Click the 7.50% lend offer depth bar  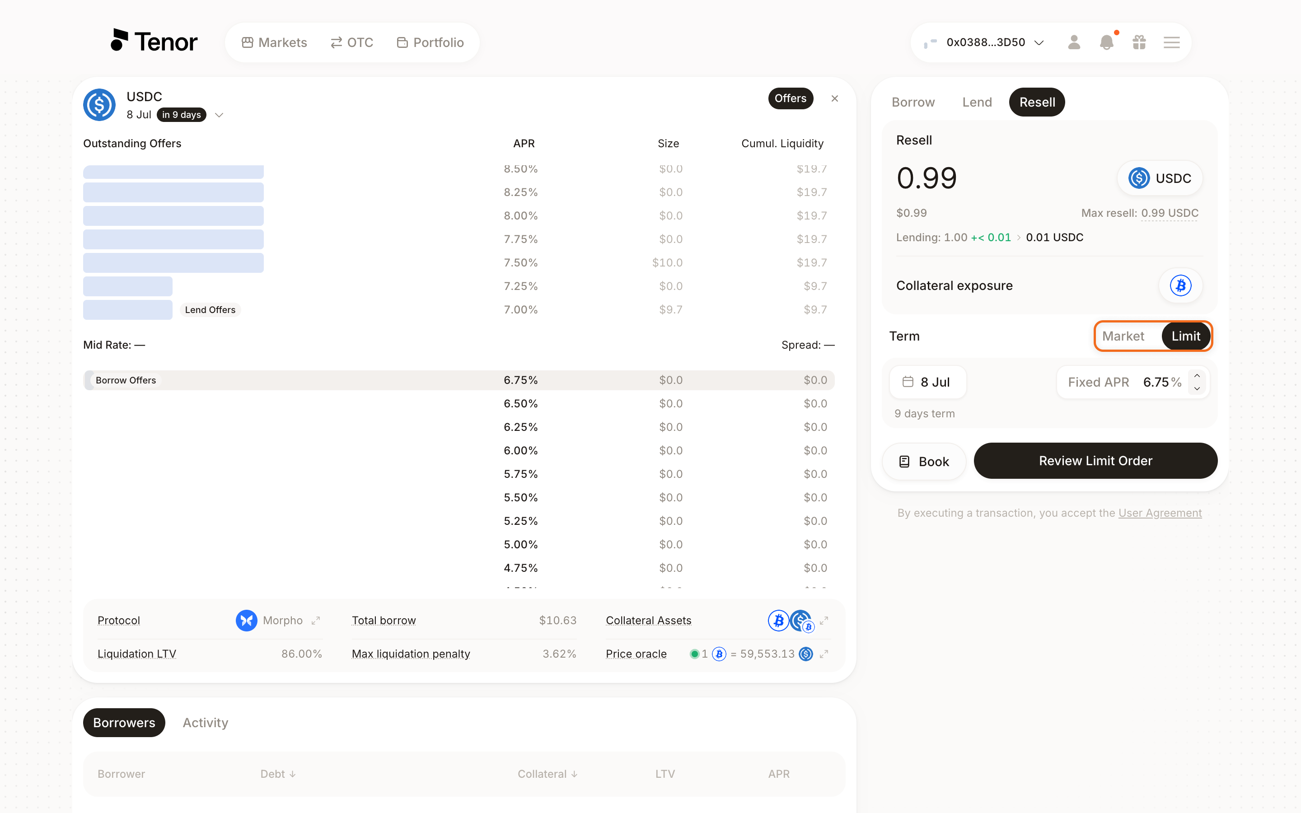click(173, 262)
